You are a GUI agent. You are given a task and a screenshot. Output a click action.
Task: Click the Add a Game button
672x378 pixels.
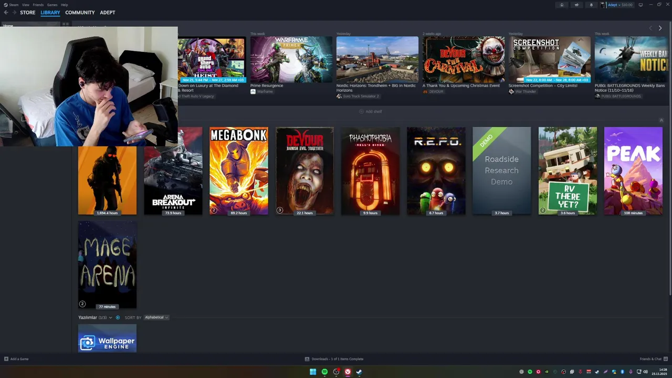(x=16, y=359)
